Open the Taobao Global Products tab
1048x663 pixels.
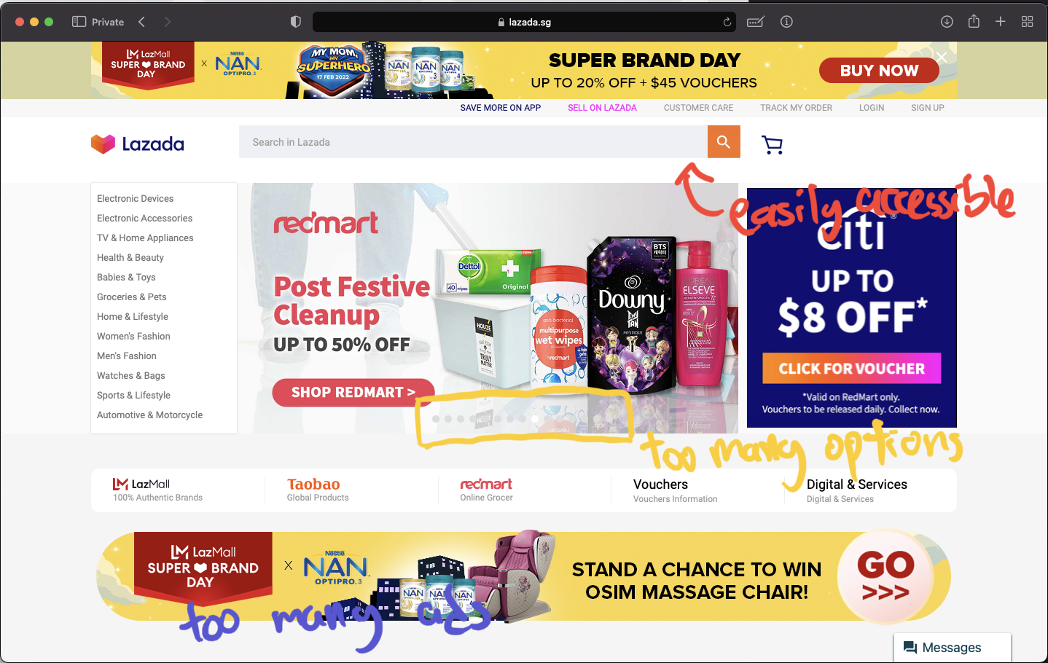tap(318, 490)
